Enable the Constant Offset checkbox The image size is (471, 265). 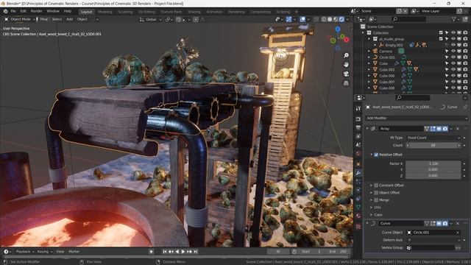(x=376, y=185)
